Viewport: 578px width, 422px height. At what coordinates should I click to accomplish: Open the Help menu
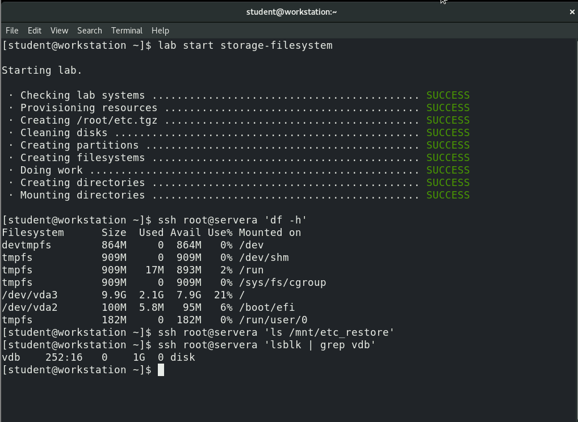pyautogui.click(x=160, y=31)
